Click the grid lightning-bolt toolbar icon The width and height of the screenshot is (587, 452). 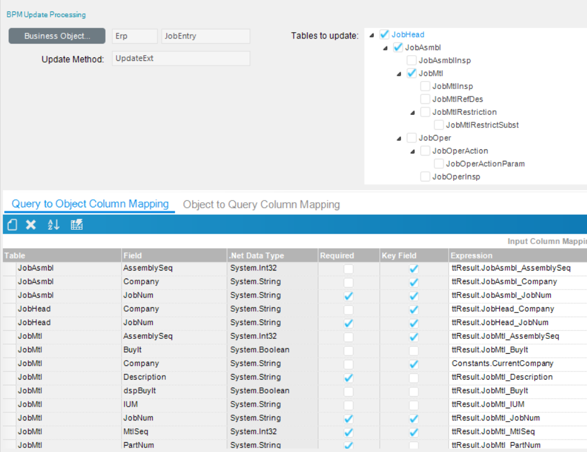[77, 225]
